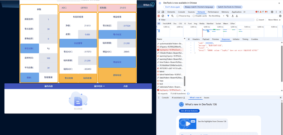
Task: Select the JS request type filter
Action: pos(185,23)
